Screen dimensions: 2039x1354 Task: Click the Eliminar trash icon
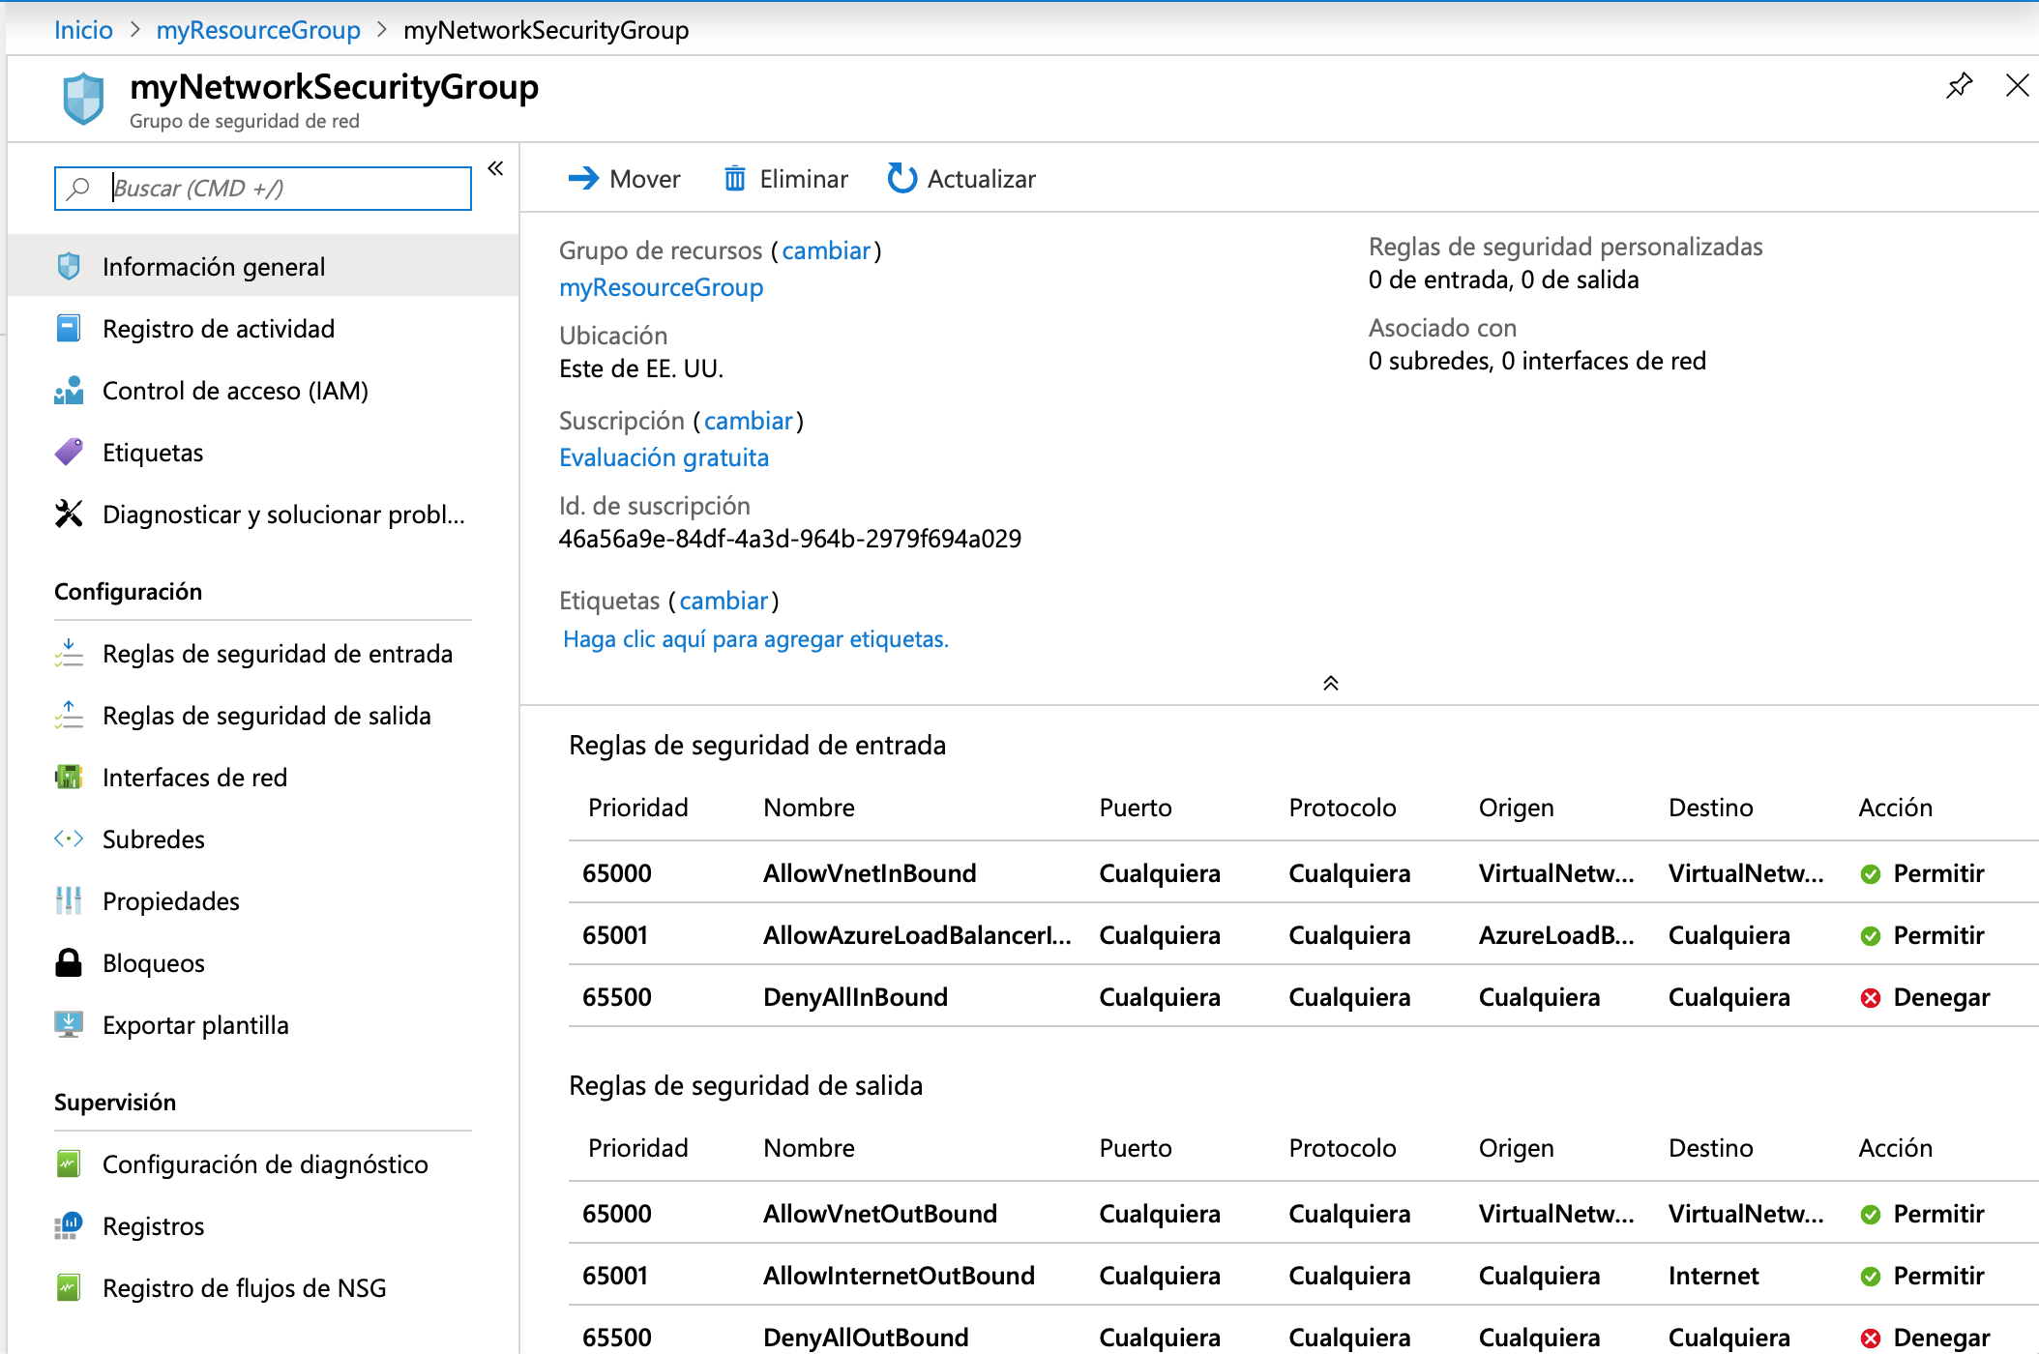coord(735,178)
